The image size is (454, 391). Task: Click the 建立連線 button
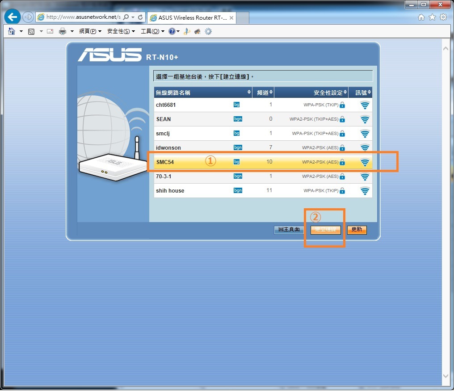(x=325, y=230)
